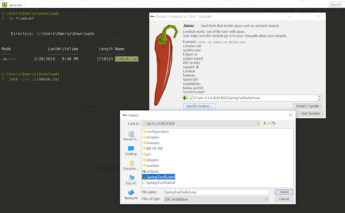Viewport: 345px width, 213px height.
Task: Click the terminal Search box
Action: [336, 4]
